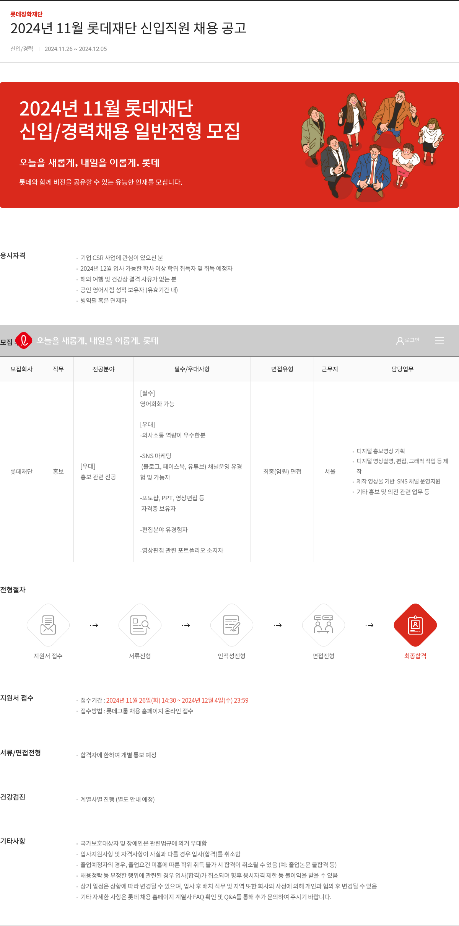Open the hamburger menu icon

coord(439,341)
